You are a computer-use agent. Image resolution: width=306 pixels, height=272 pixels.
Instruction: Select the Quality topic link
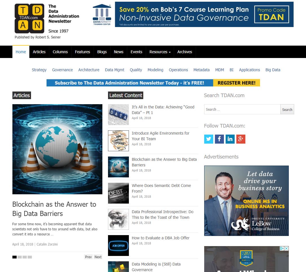coord(136,70)
